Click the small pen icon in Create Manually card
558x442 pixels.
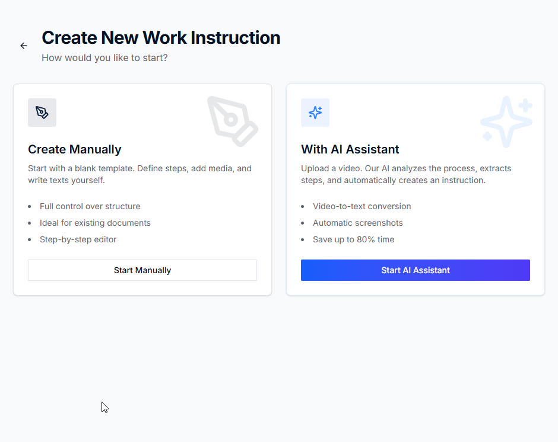point(42,113)
